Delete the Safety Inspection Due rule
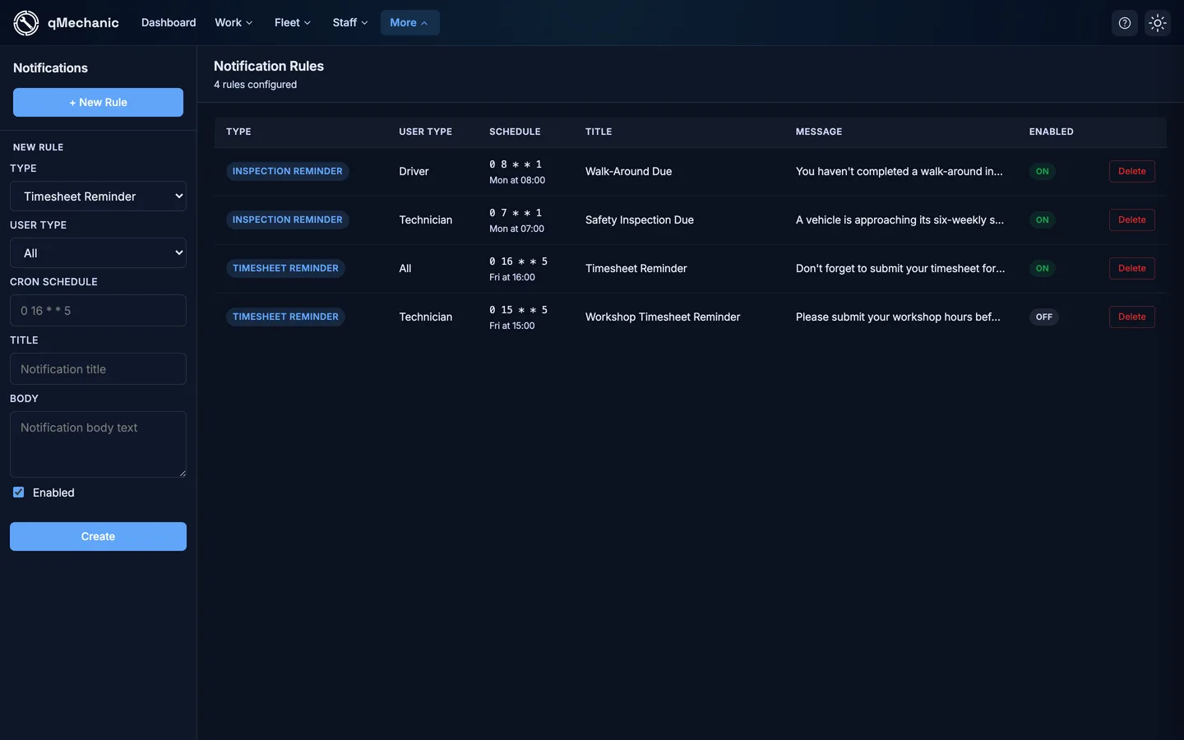This screenshot has height=740, width=1184. point(1131,220)
